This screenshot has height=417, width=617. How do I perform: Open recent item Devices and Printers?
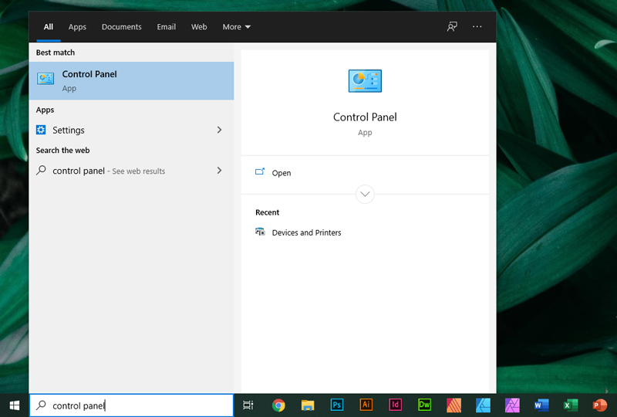coord(365,232)
